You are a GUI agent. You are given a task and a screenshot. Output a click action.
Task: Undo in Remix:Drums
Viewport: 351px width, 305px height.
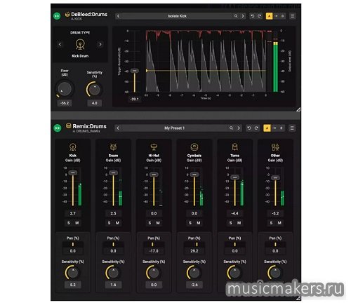pyautogui.click(x=249, y=128)
